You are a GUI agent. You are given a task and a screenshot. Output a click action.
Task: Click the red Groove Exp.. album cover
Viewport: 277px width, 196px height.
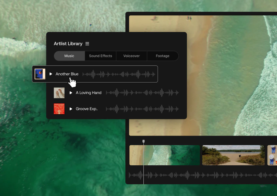tap(59, 109)
